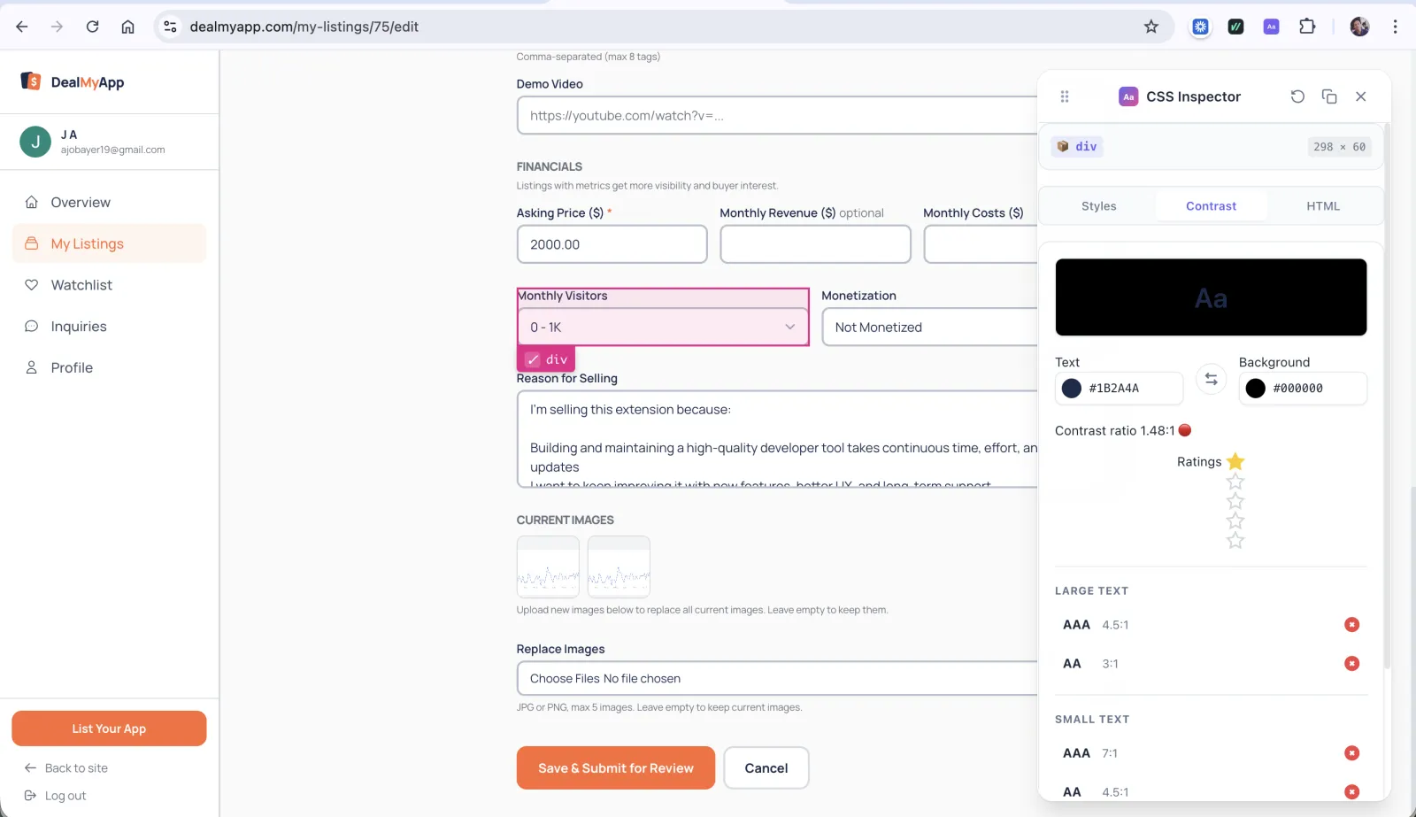
Task: Open the Extensions puzzle menu
Action: tap(1307, 27)
